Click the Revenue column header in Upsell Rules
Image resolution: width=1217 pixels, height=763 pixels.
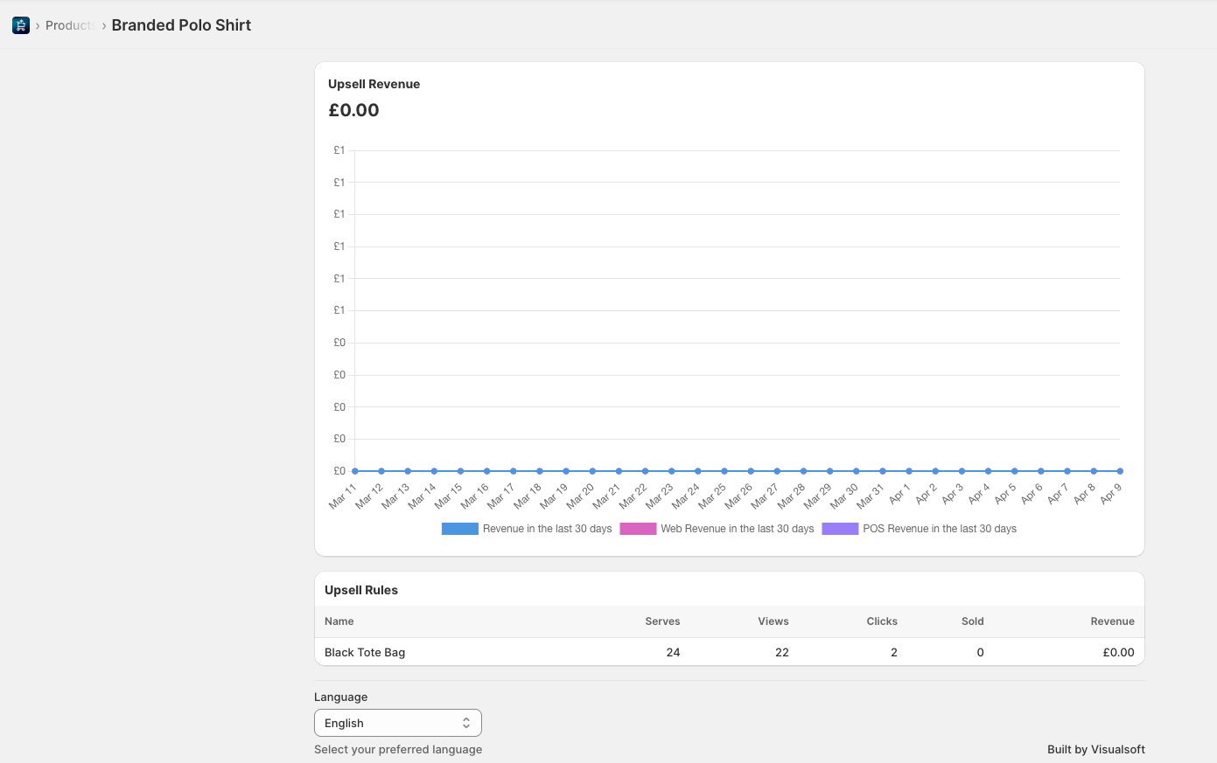coord(1112,621)
